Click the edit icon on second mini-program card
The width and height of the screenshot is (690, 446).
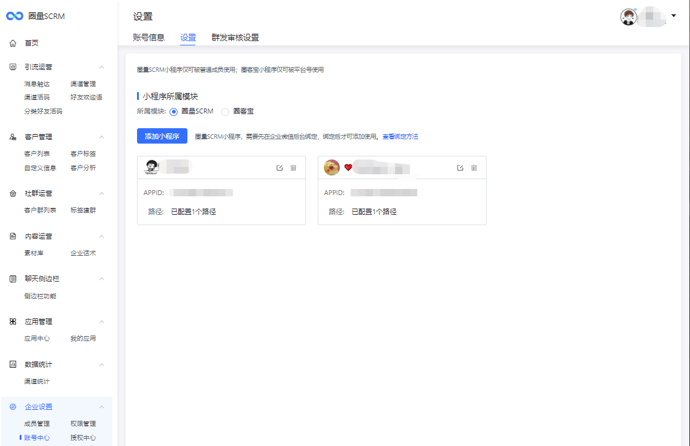coord(460,168)
